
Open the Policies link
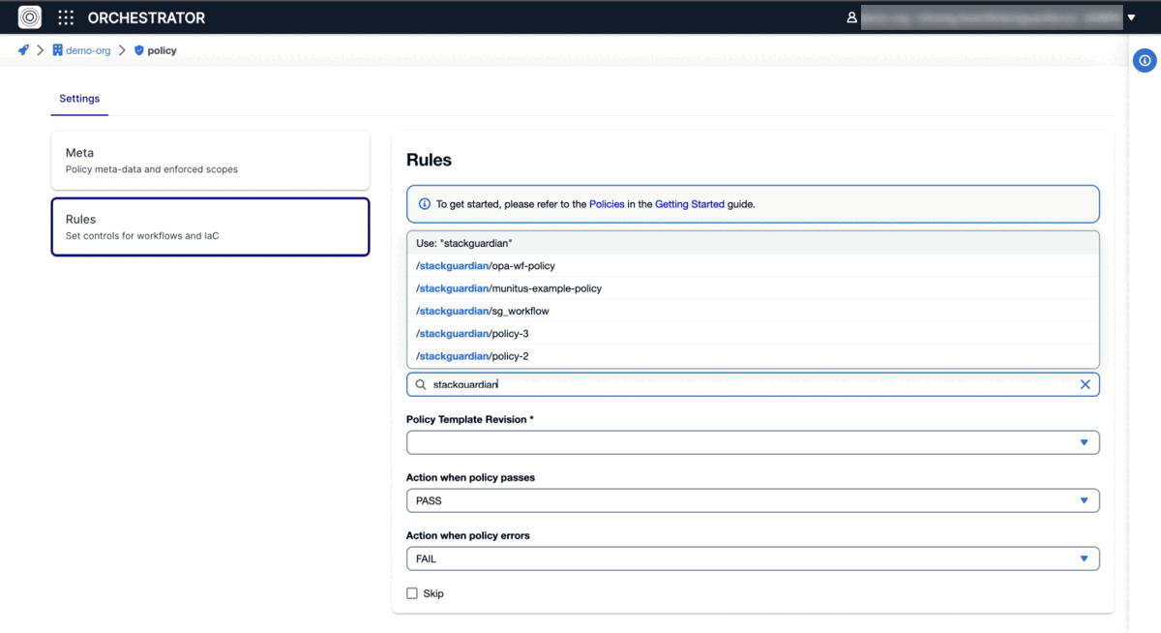(x=607, y=204)
